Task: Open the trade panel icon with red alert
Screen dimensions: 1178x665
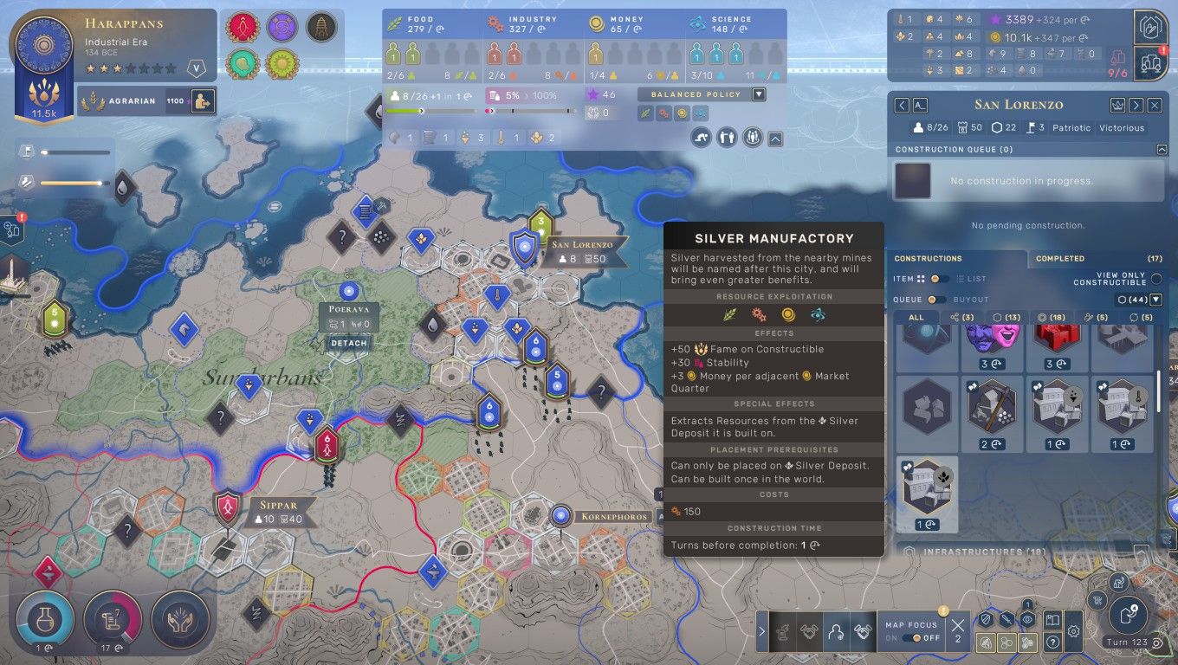Action: (x=1152, y=63)
